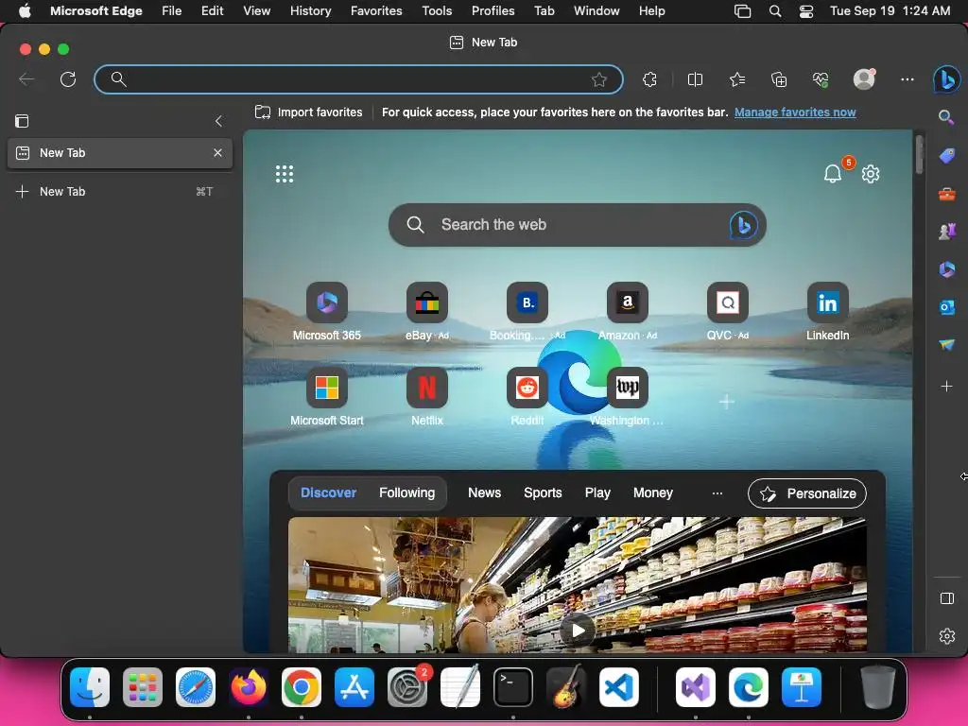Image resolution: width=968 pixels, height=726 pixels.
Task: Open the News feed tab
Action: (x=484, y=493)
